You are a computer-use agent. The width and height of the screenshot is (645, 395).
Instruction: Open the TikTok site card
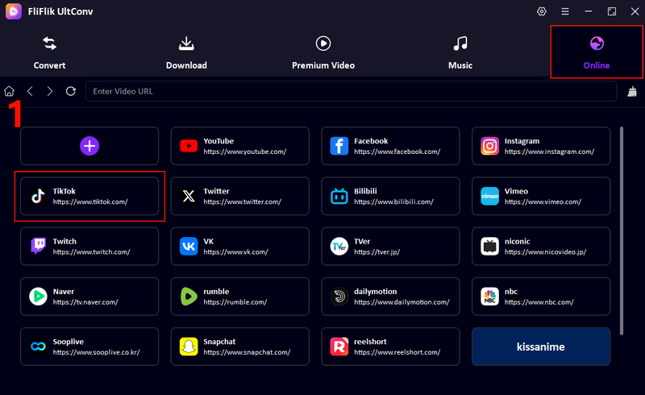[x=89, y=196]
